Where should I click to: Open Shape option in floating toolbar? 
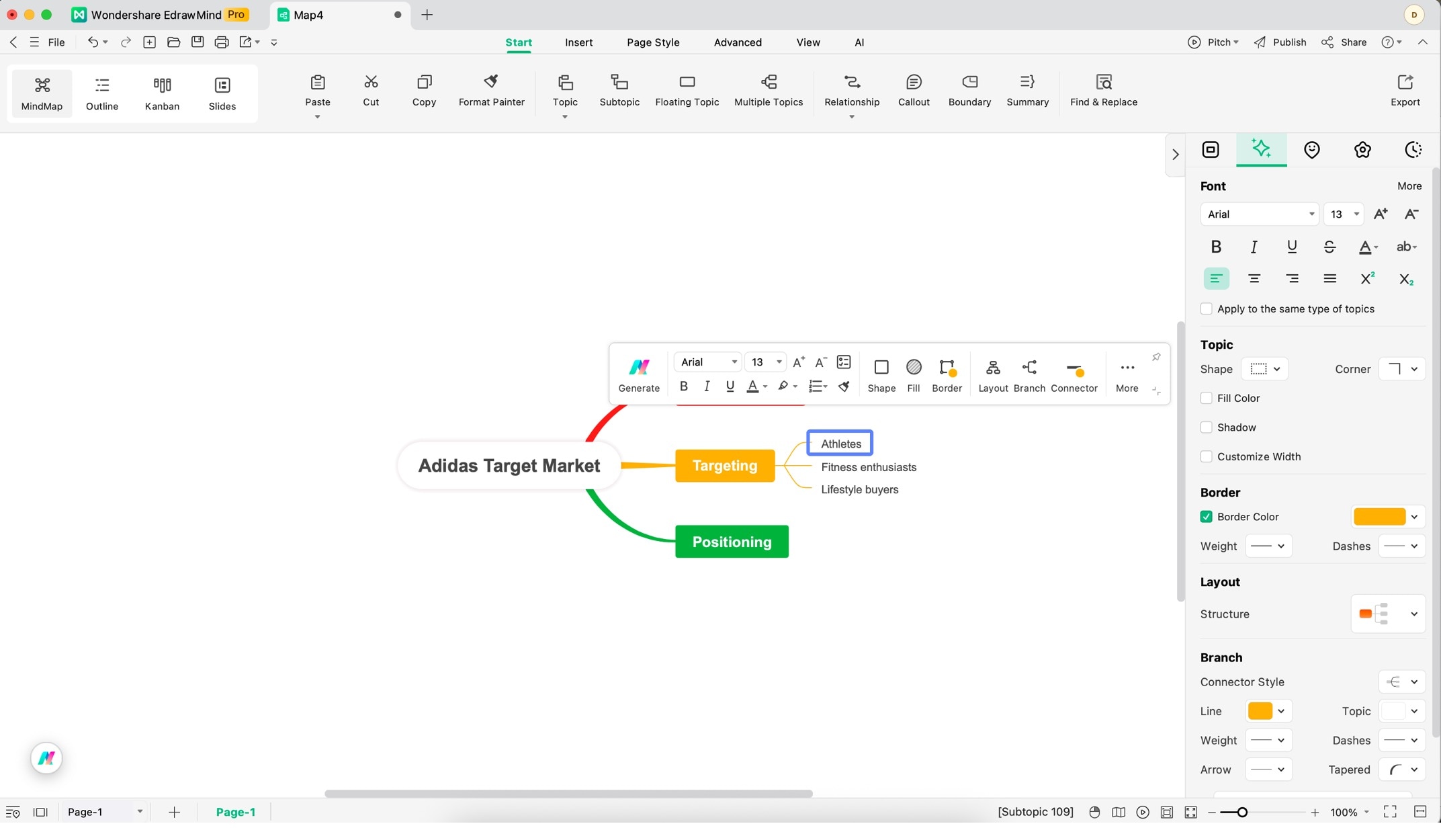click(x=881, y=375)
